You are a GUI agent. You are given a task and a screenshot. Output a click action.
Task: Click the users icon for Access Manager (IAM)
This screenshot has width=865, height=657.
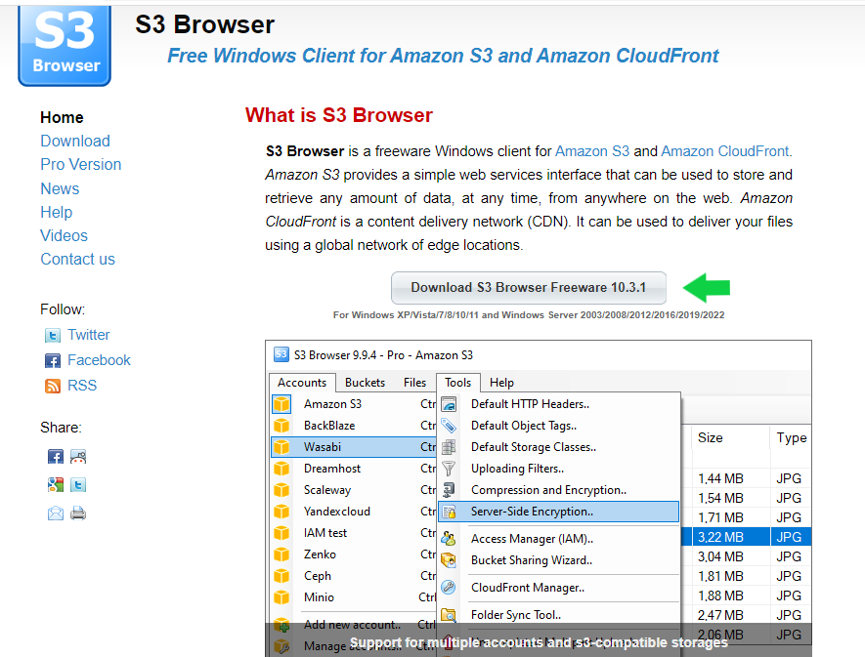click(x=449, y=539)
